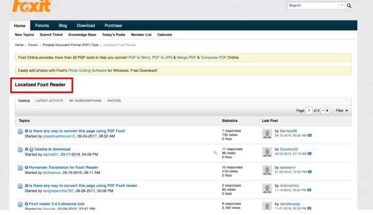
Task: Click attachment paperclip on Unable to download row
Action: coord(215,153)
